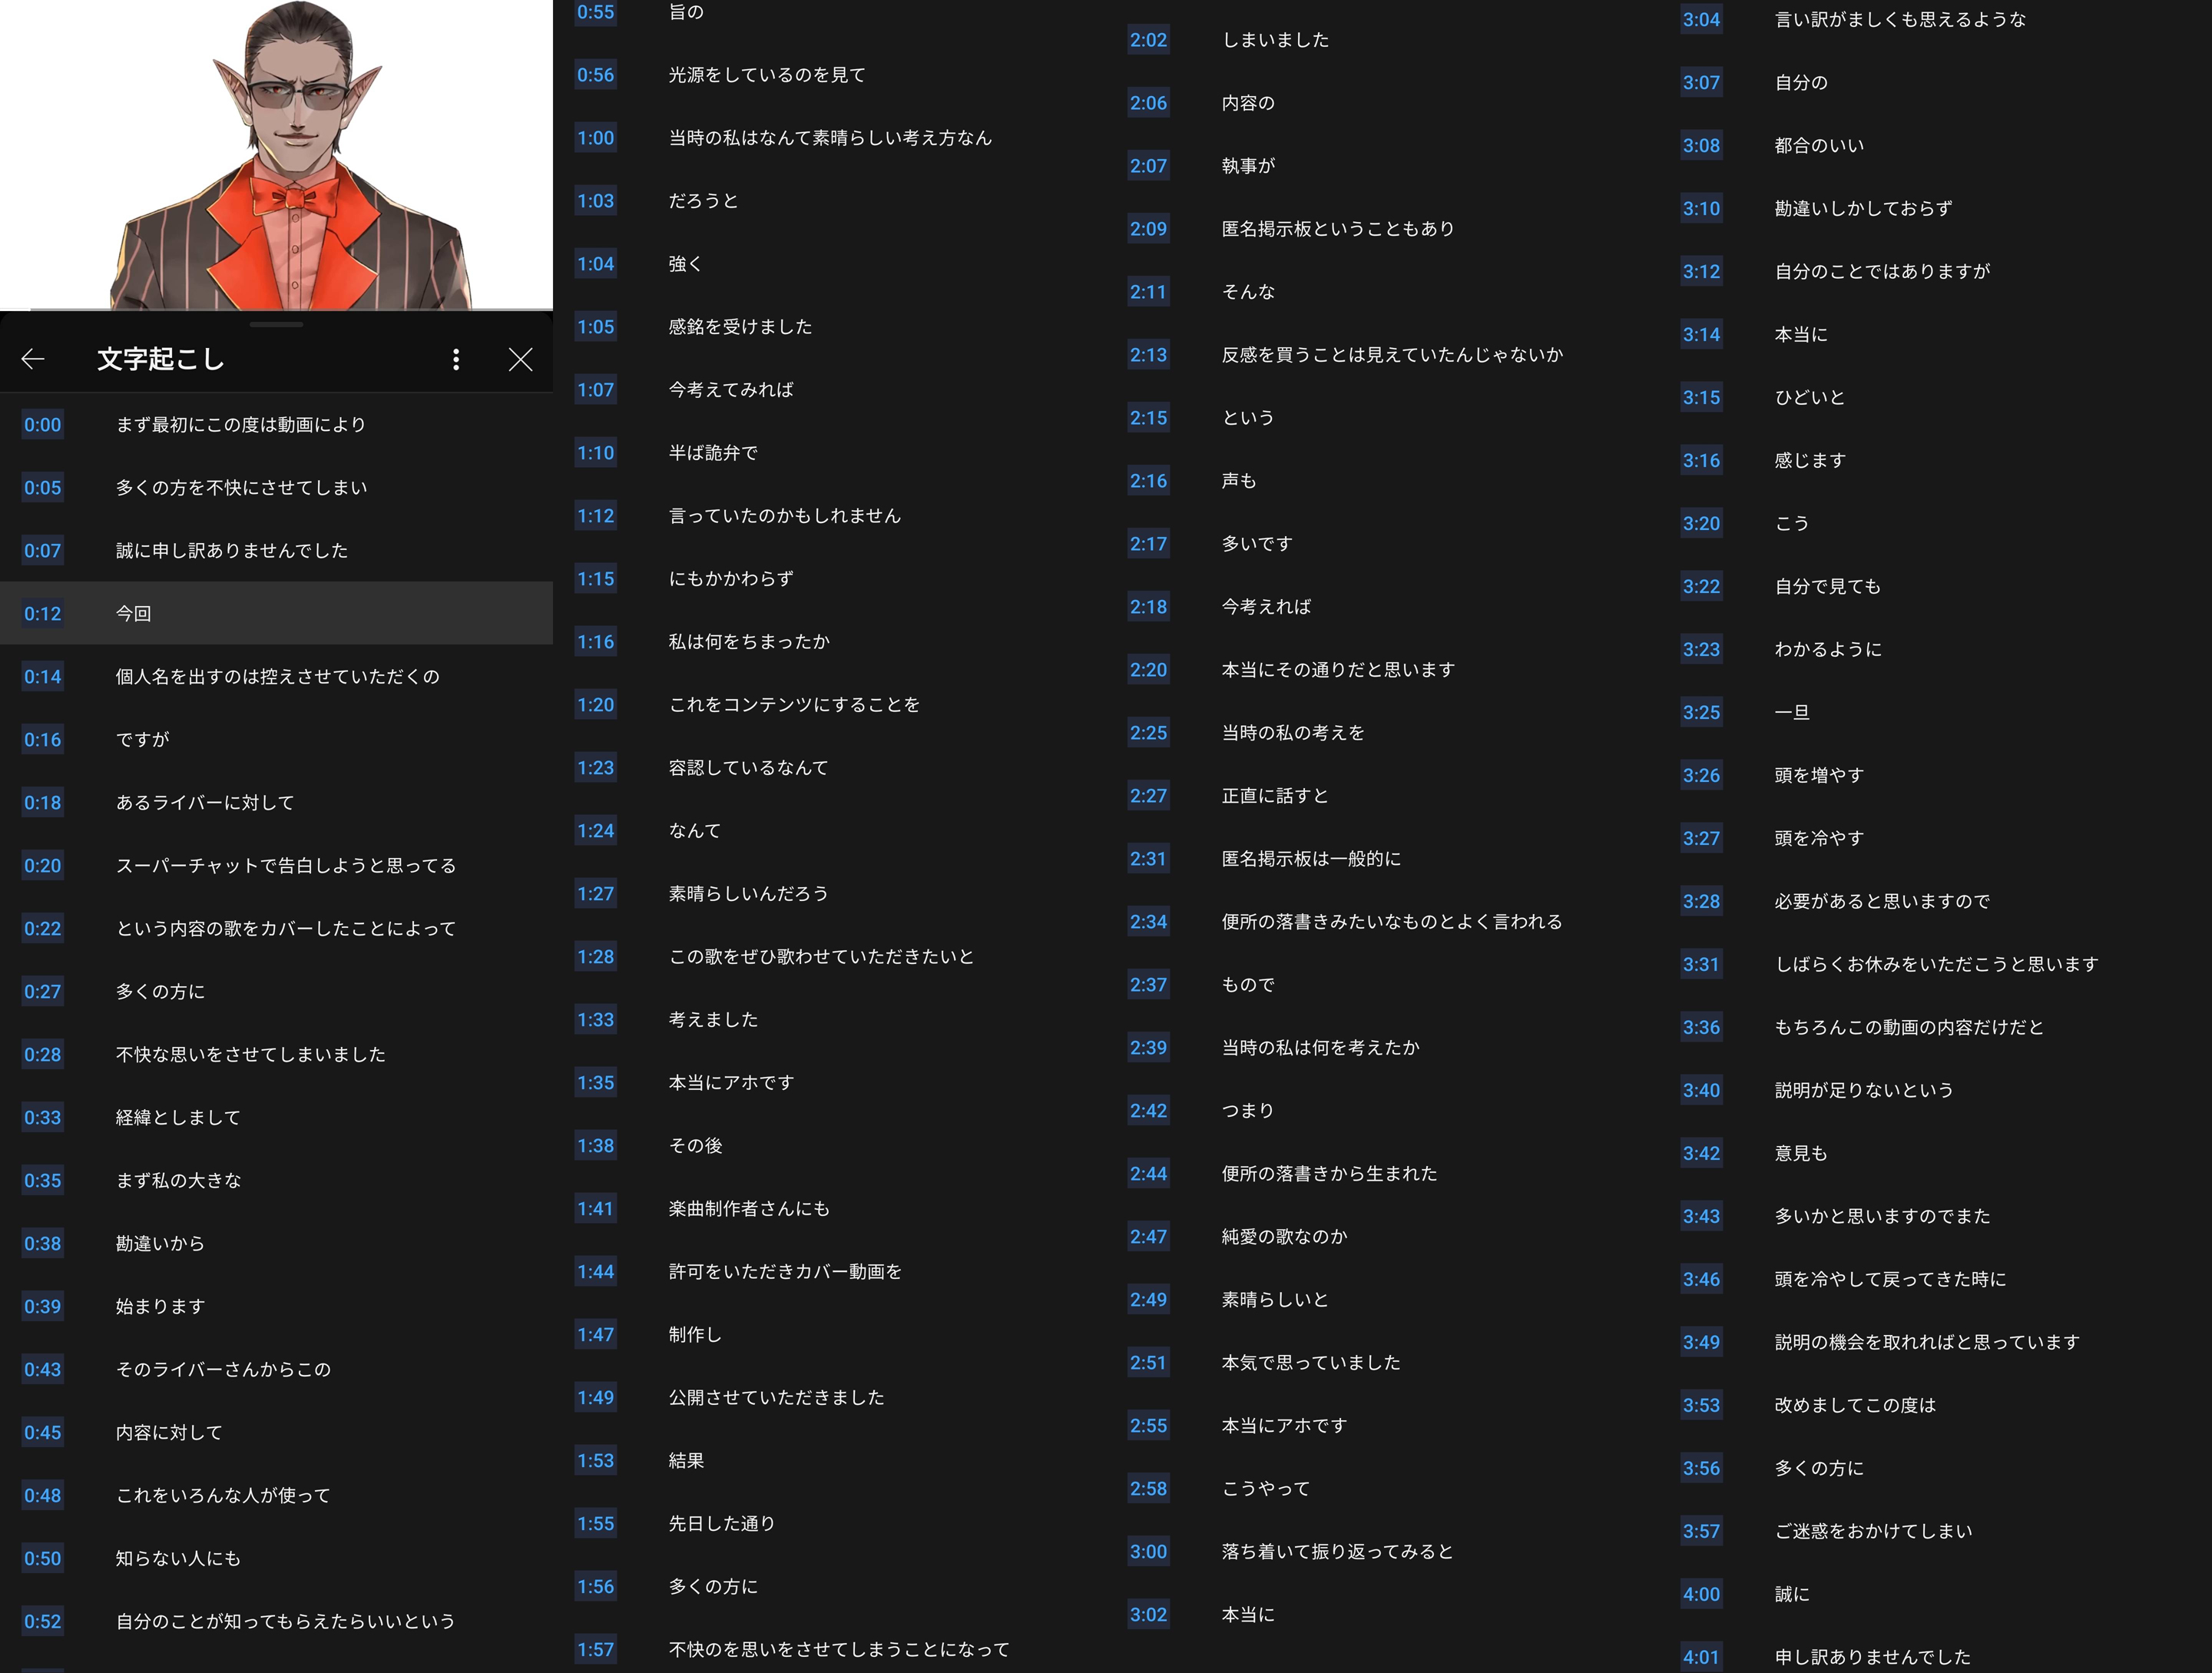Select the line スーパーチャットで告白しようと思ってる
The width and height of the screenshot is (2212, 1673).
click(286, 866)
